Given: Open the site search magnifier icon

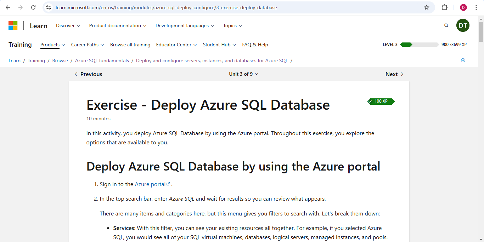Looking at the screenshot, I should click(x=446, y=25).
